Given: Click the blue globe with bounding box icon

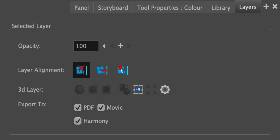Looking at the screenshot, I should (138, 90).
